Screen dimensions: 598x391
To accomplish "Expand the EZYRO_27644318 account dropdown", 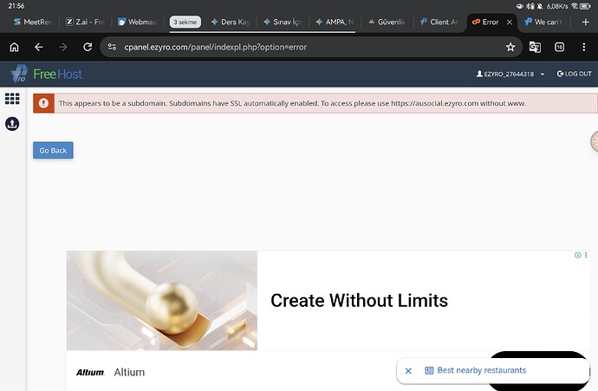I will pyautogui.click(x=510, y=74).
